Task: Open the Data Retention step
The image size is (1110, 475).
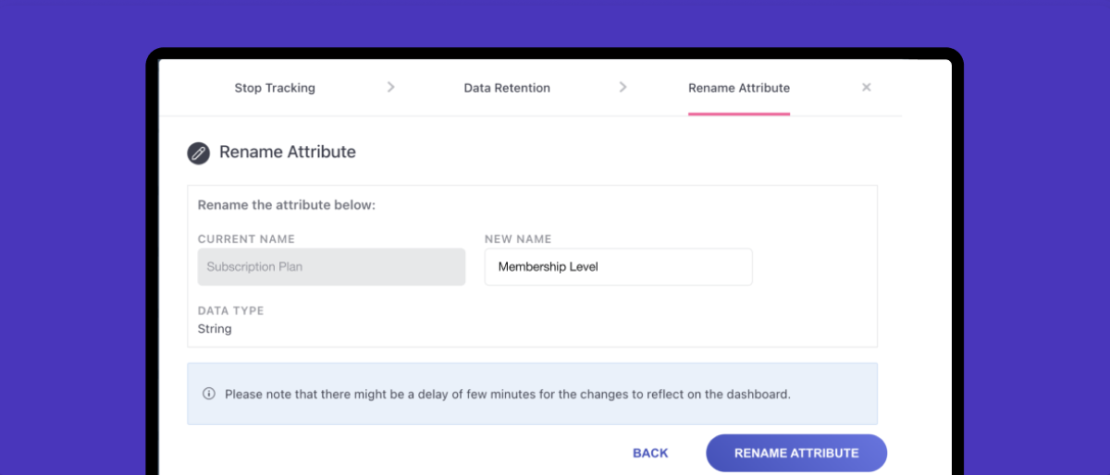Action: (507, 88)
